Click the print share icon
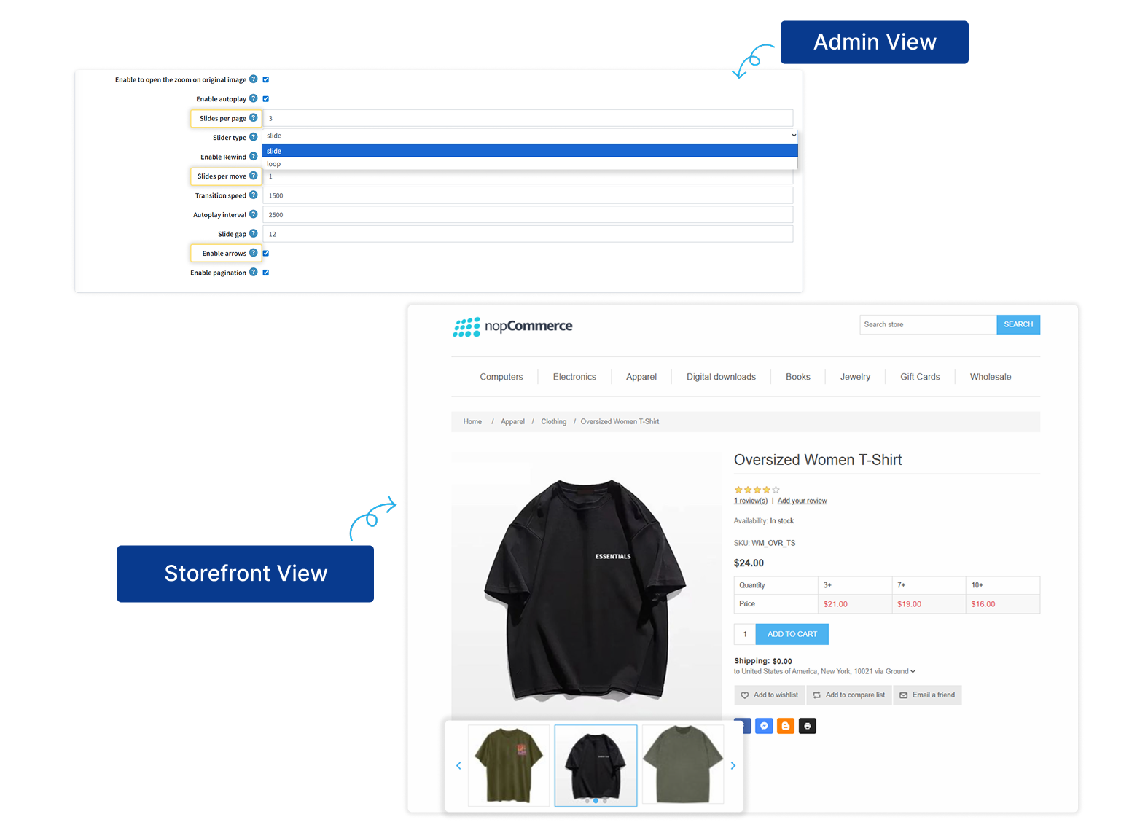1148x833 pixels. [x=808, y=726]
